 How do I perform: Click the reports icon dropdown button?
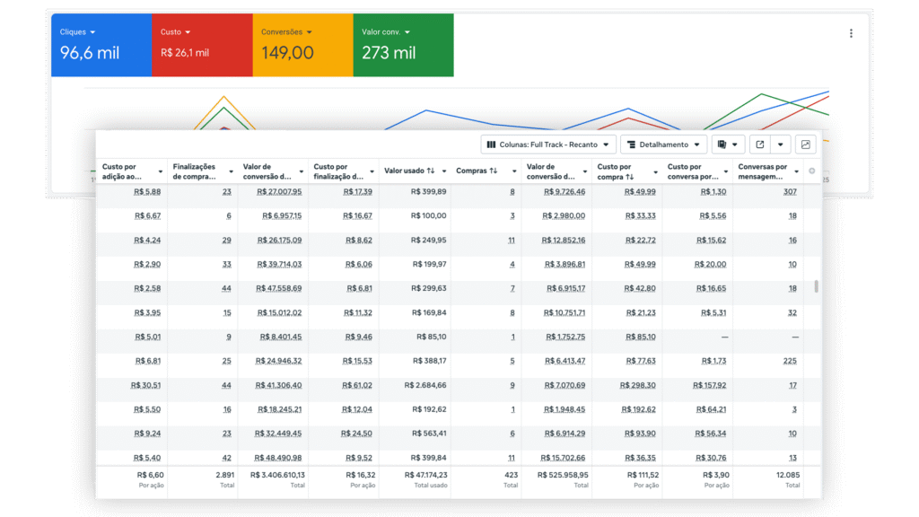tap(728, 145)
